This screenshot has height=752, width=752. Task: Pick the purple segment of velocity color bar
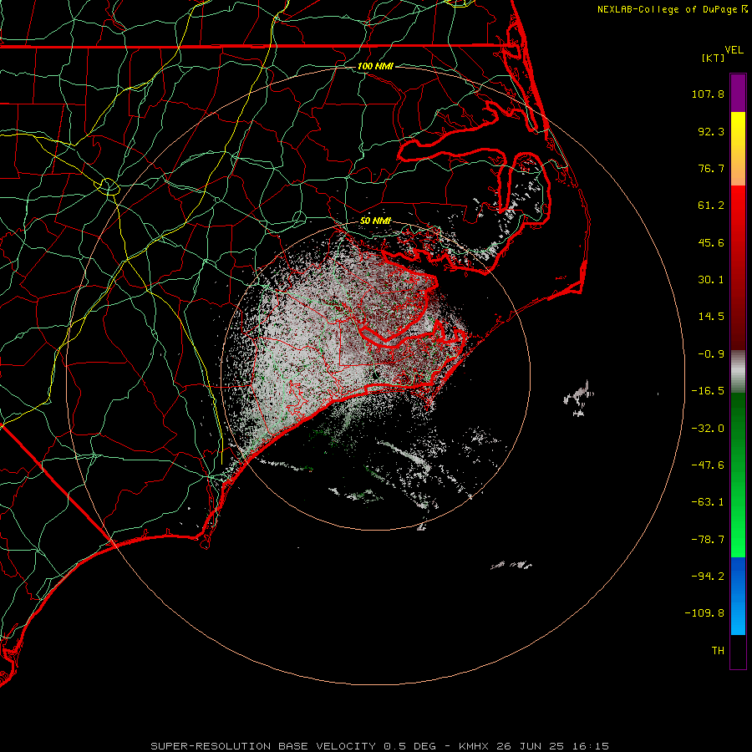point(738,93)
